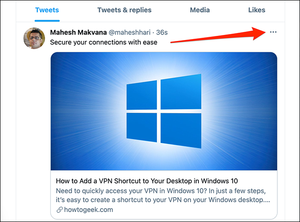300x222 pixels.
Task: Click the red arrow pointing at the dots
Action: coord(217,36)
